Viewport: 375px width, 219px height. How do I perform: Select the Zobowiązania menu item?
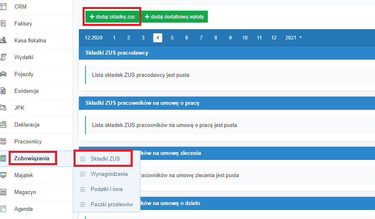[x=32, y=159]
